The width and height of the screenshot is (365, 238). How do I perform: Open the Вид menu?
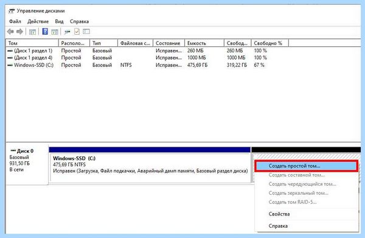59,21
